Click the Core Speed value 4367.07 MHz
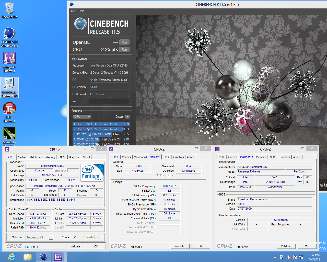 (38, 214)
